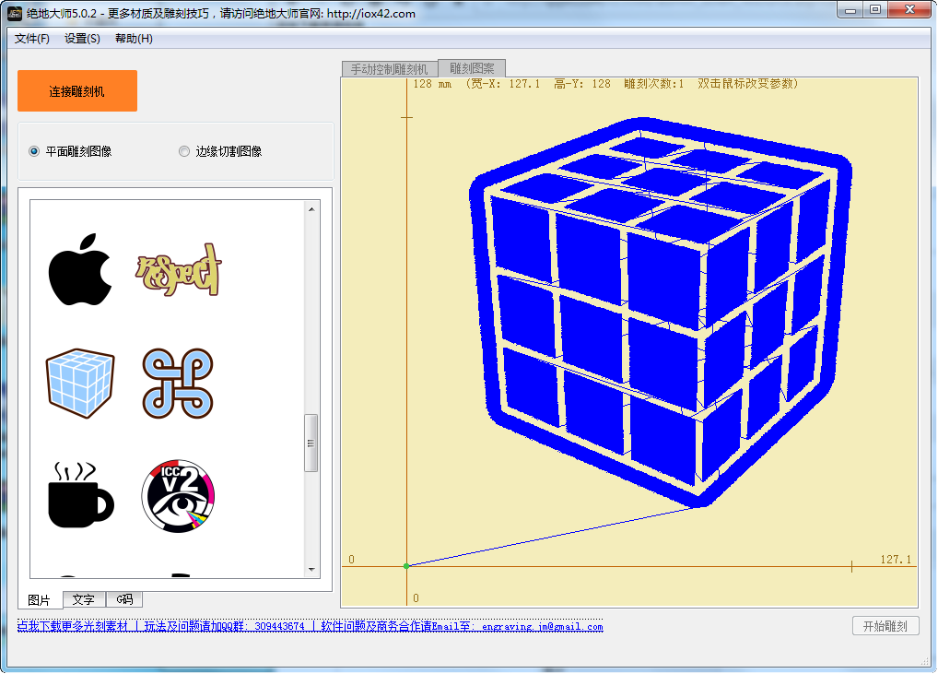Open the 文件(F) menu
Screen dimensions: 938x674
[x=32, y=39]
